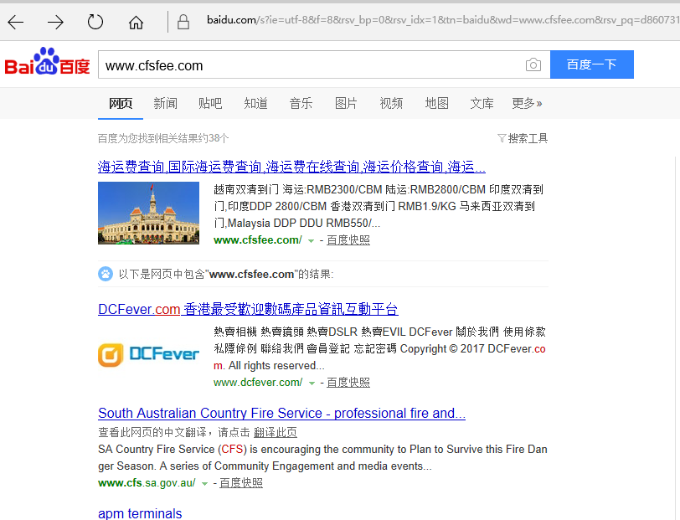Open the www.dcfever.com/ green URL
The width and height of the screenshot is (680, 520).
point(258,382)
